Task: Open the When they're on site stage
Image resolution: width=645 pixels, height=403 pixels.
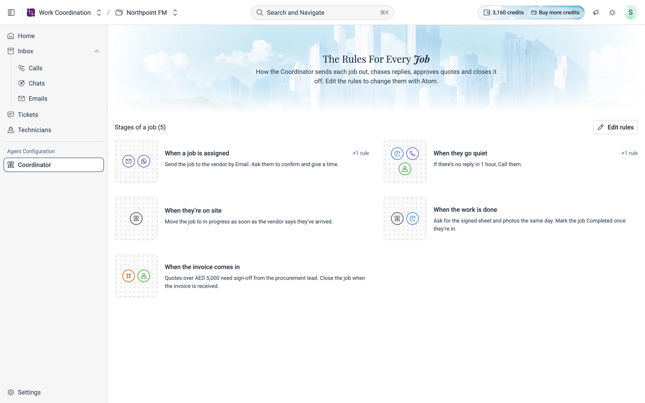Action: [x=242, y=219]
